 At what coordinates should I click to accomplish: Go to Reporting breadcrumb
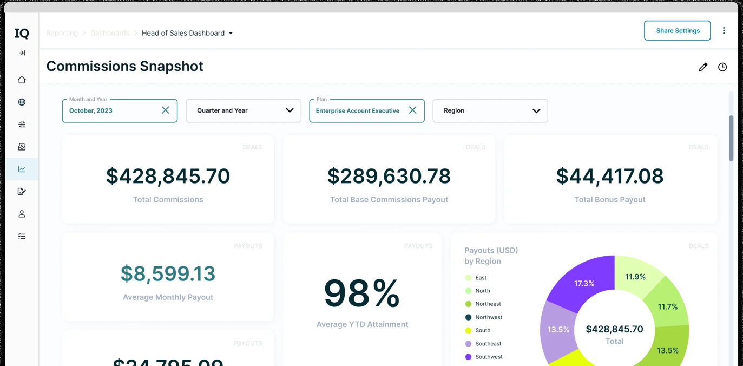click(x=62, y=33)
